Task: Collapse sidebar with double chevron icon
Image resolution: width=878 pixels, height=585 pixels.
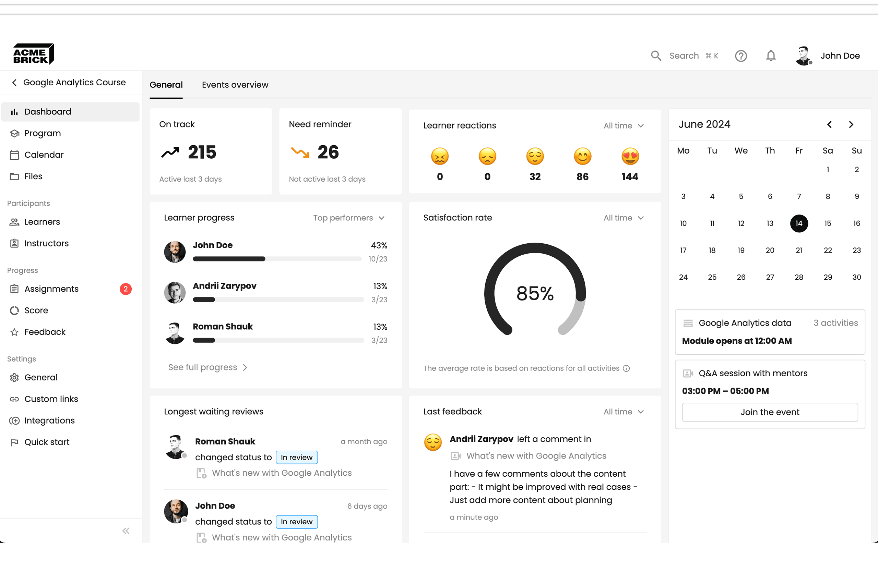Action: (x=126, y=531)
